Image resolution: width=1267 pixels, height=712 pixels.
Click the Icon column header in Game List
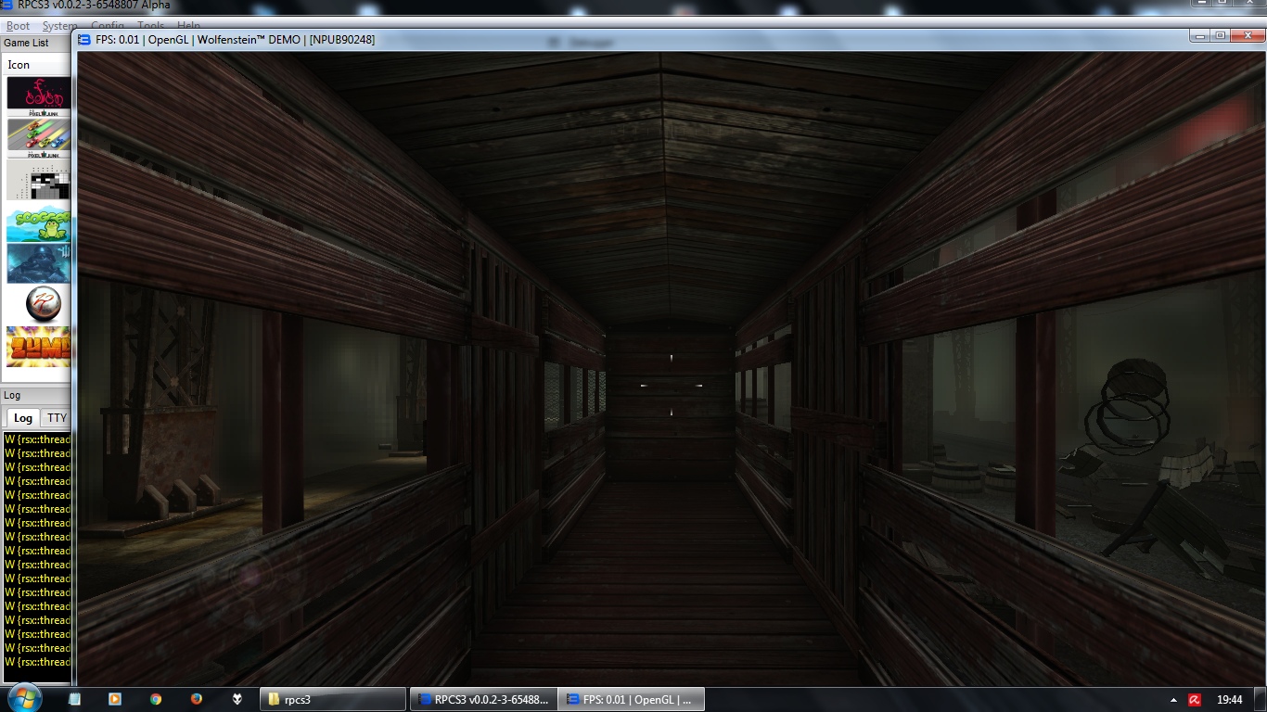coord(37,65)
